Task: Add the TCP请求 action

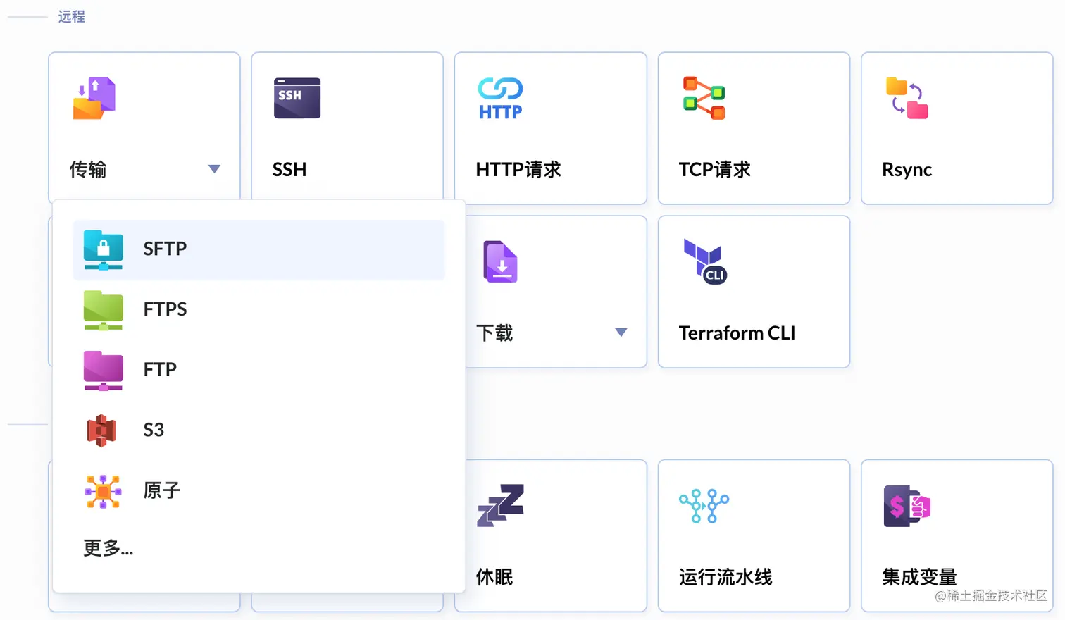Action: click(754, 128)
